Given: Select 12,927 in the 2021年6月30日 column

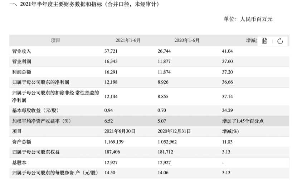Looking at the screenshot, I should tap(111, 162).
